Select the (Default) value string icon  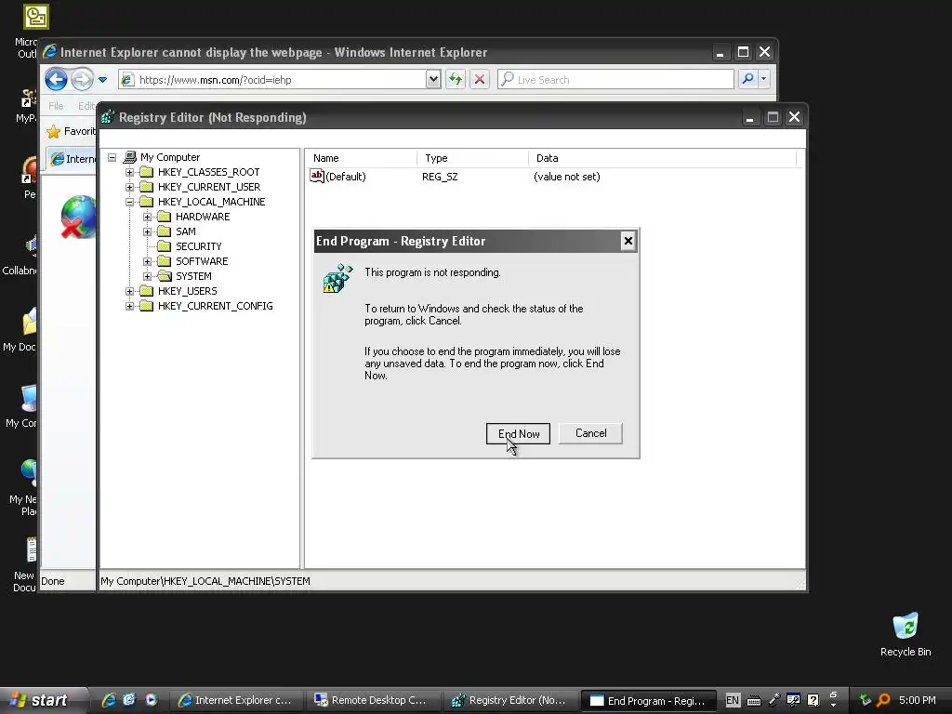(317, 176)
